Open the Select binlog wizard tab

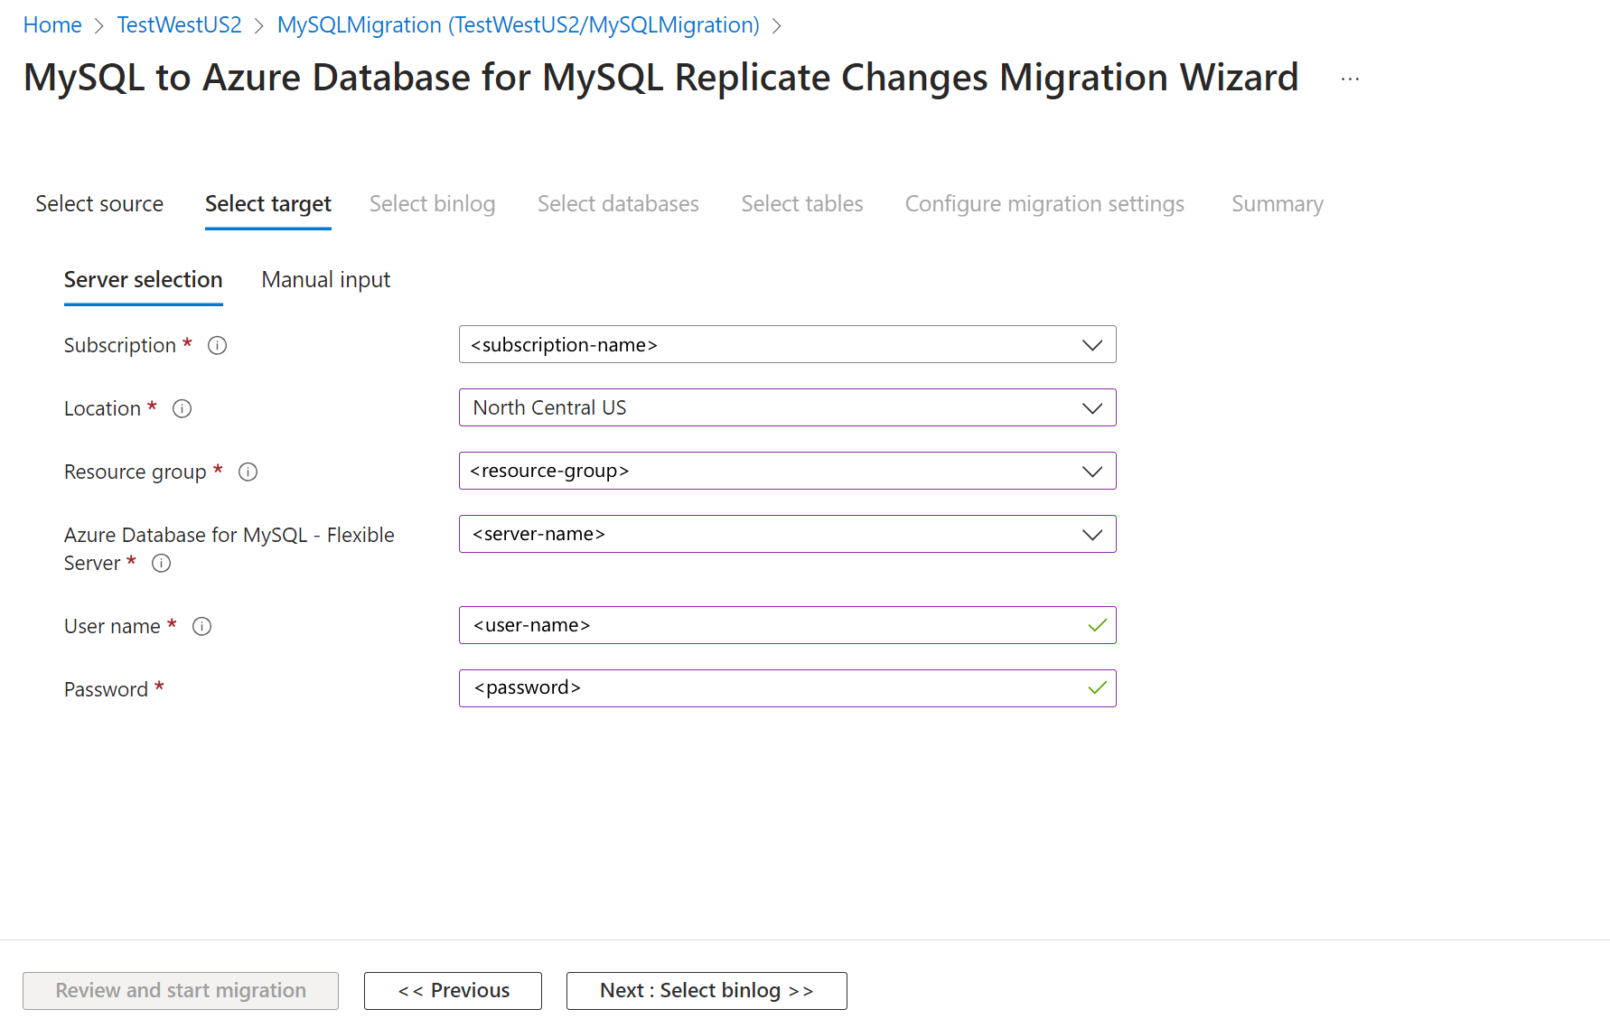[x=432, y=204]
